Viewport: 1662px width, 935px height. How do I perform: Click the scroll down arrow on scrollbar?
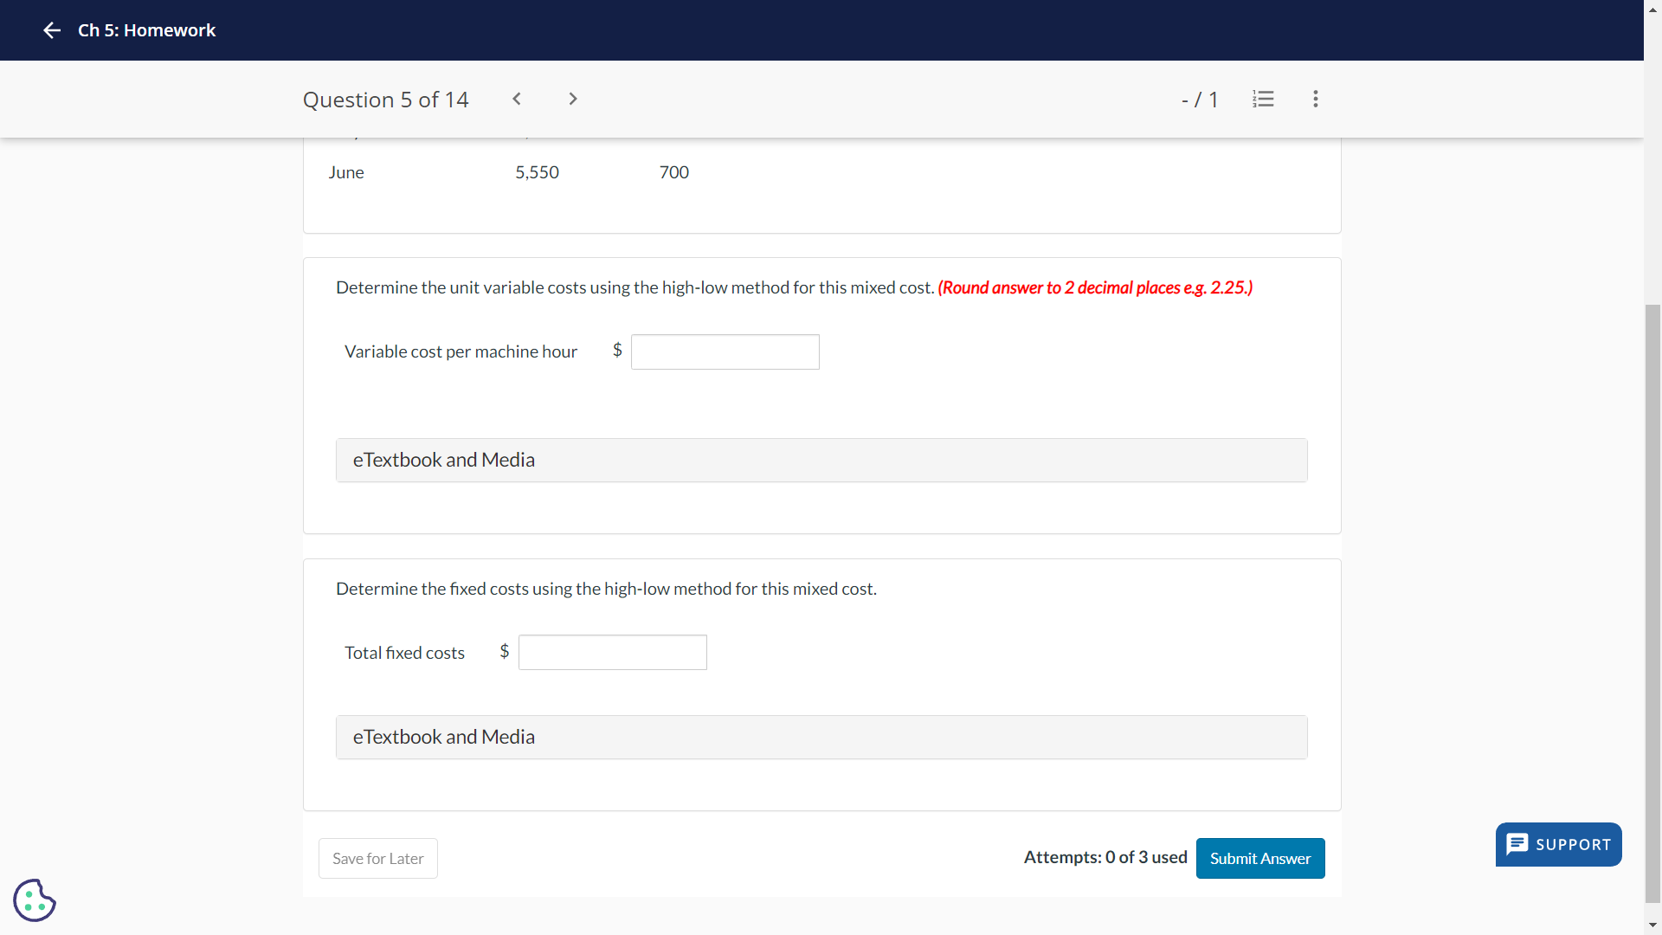click(1652, 925)
